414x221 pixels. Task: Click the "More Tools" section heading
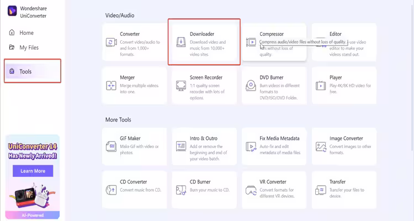click(118, 119)
